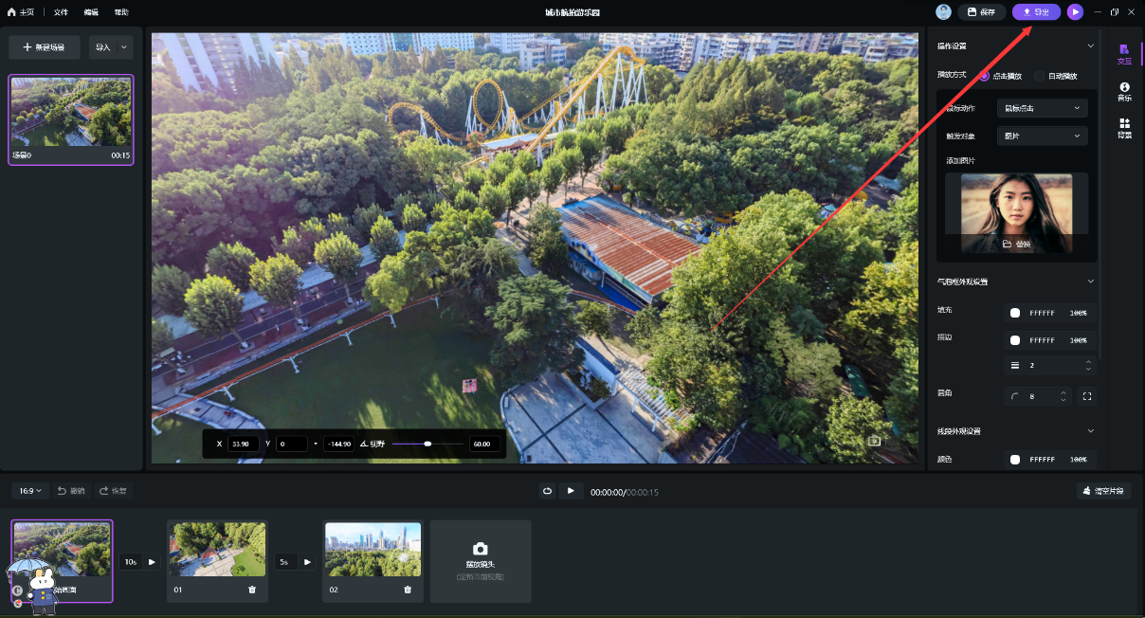The width and height of the screenshot is (1145, 618).
Task: Collapse the 气泡框外观设置 section
Action: pyautogui.click(x=1090, y=282)
